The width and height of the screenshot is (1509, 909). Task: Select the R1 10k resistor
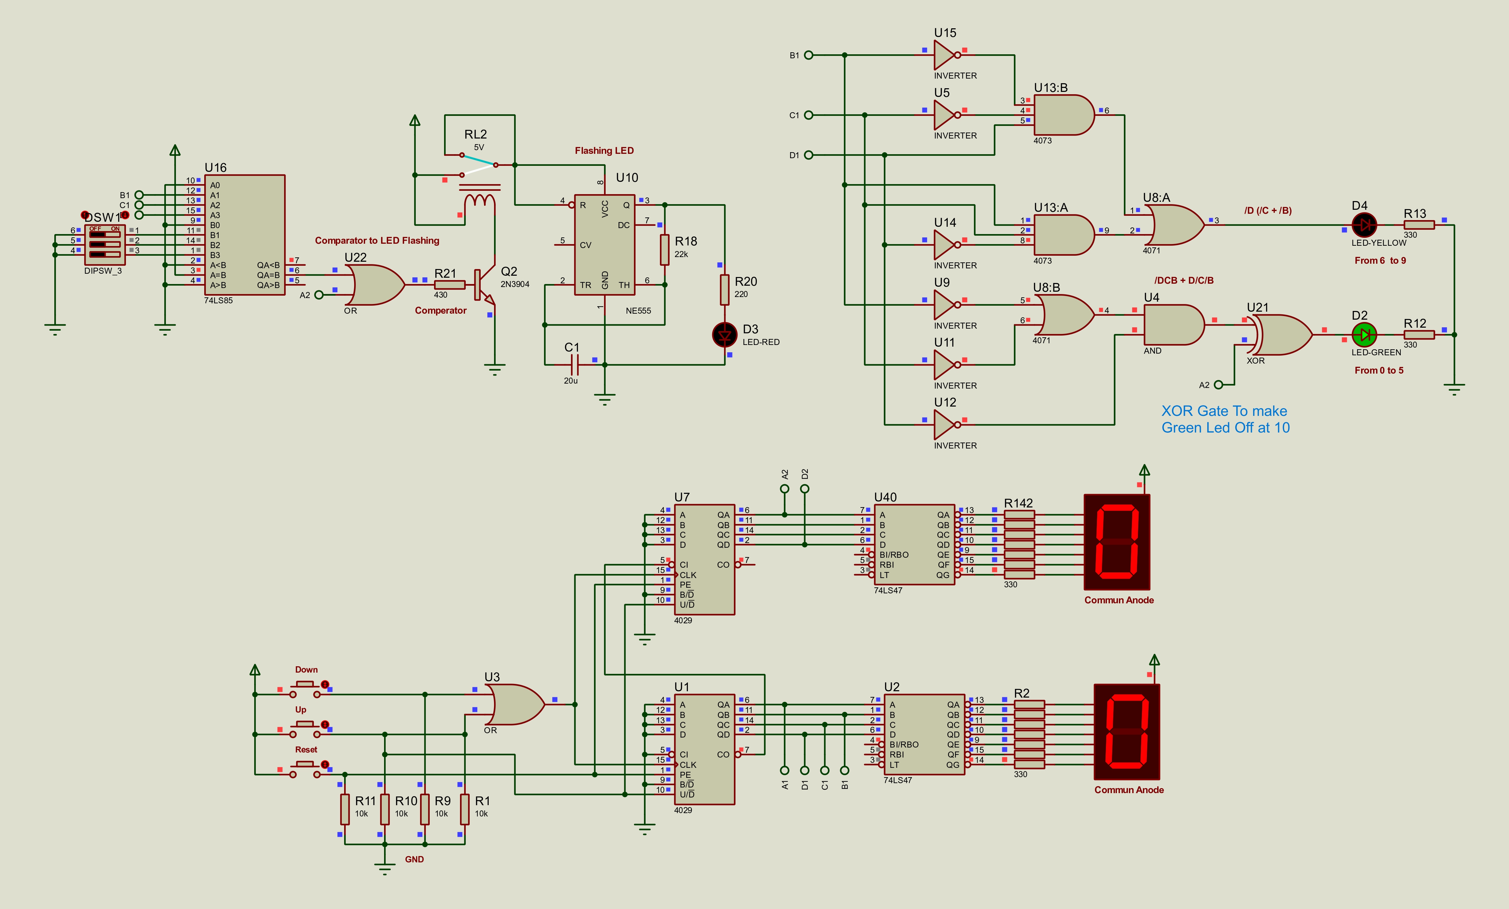(465, 809)
